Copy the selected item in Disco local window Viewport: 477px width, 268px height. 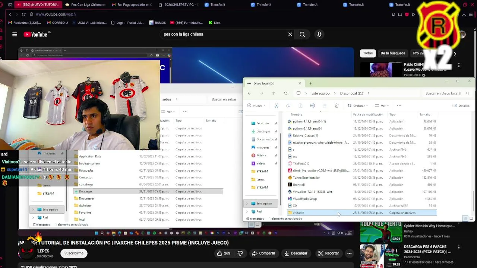pyautogui.click(x=288, y=106)
